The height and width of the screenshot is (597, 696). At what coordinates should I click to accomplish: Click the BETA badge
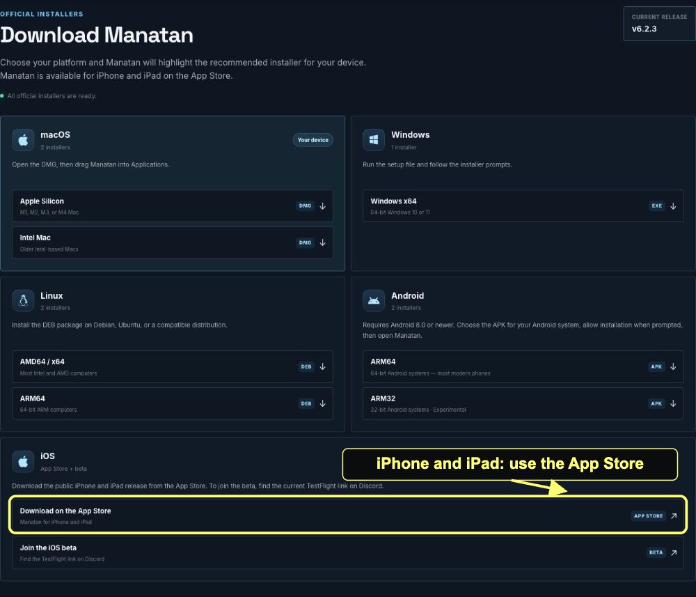click(656, 552)
